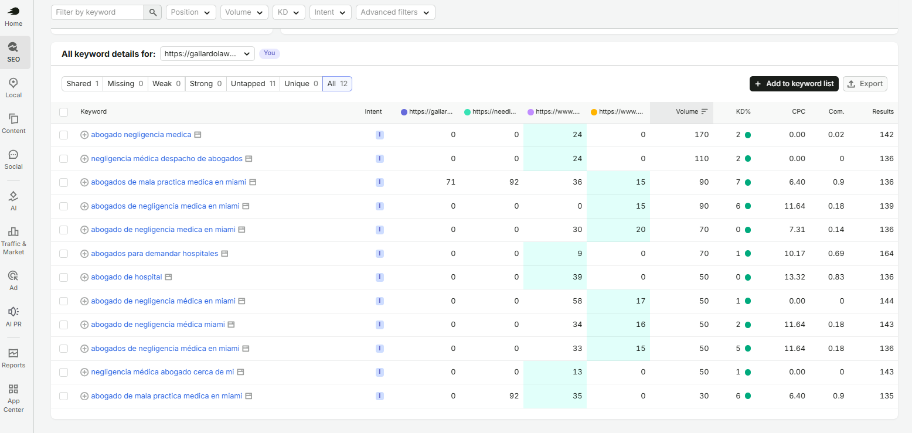The width and height of the screenshot is (912, 433).
Task: Open SERP icon for abogado de mala practica medica en miami
Action: [249, 396]
